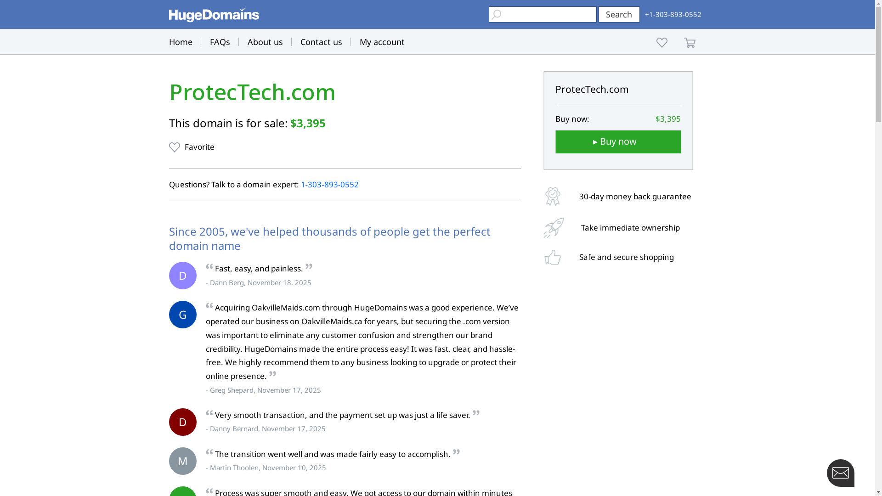Screen dimensions: 882x496
Task: Go to the FAQs page
Action: click(220, 42)
